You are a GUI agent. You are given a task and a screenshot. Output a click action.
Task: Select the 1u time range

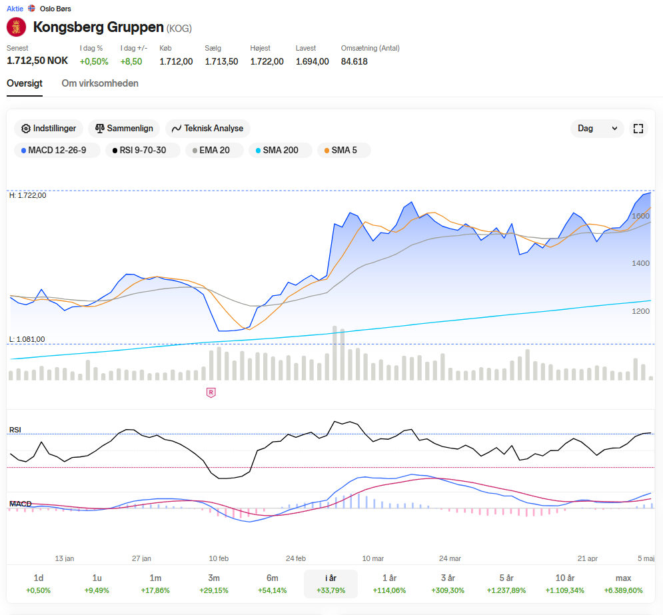click(x=97, y=584)
